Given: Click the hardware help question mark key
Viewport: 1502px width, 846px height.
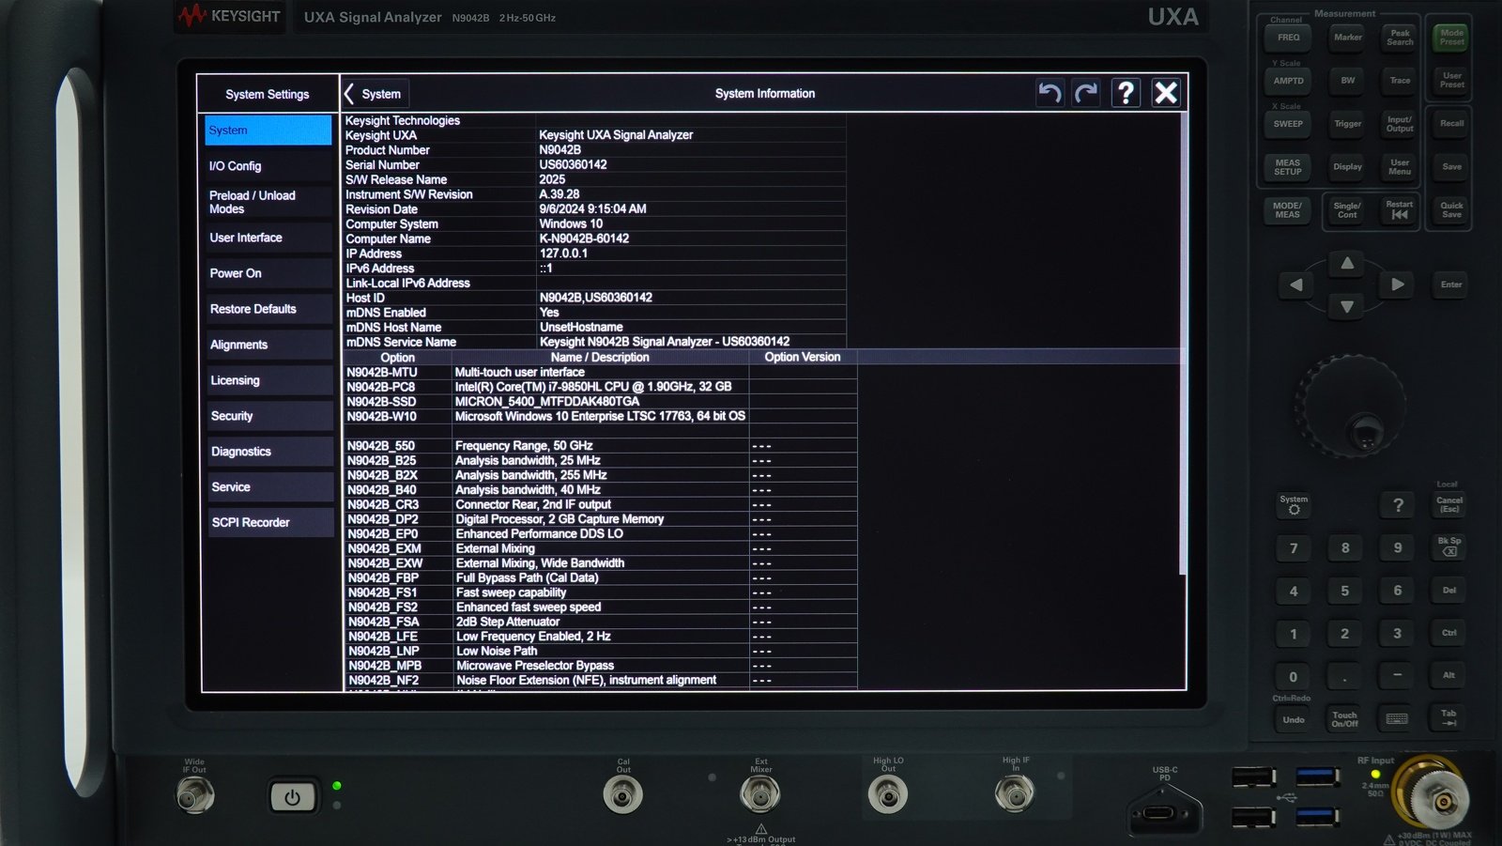Looking at the screenshot, I should (x=1398, y=505).
